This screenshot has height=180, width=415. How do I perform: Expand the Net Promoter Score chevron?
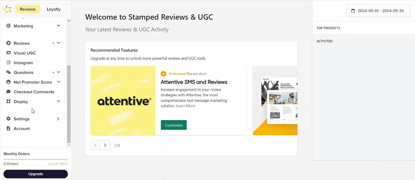click(58, 82)
